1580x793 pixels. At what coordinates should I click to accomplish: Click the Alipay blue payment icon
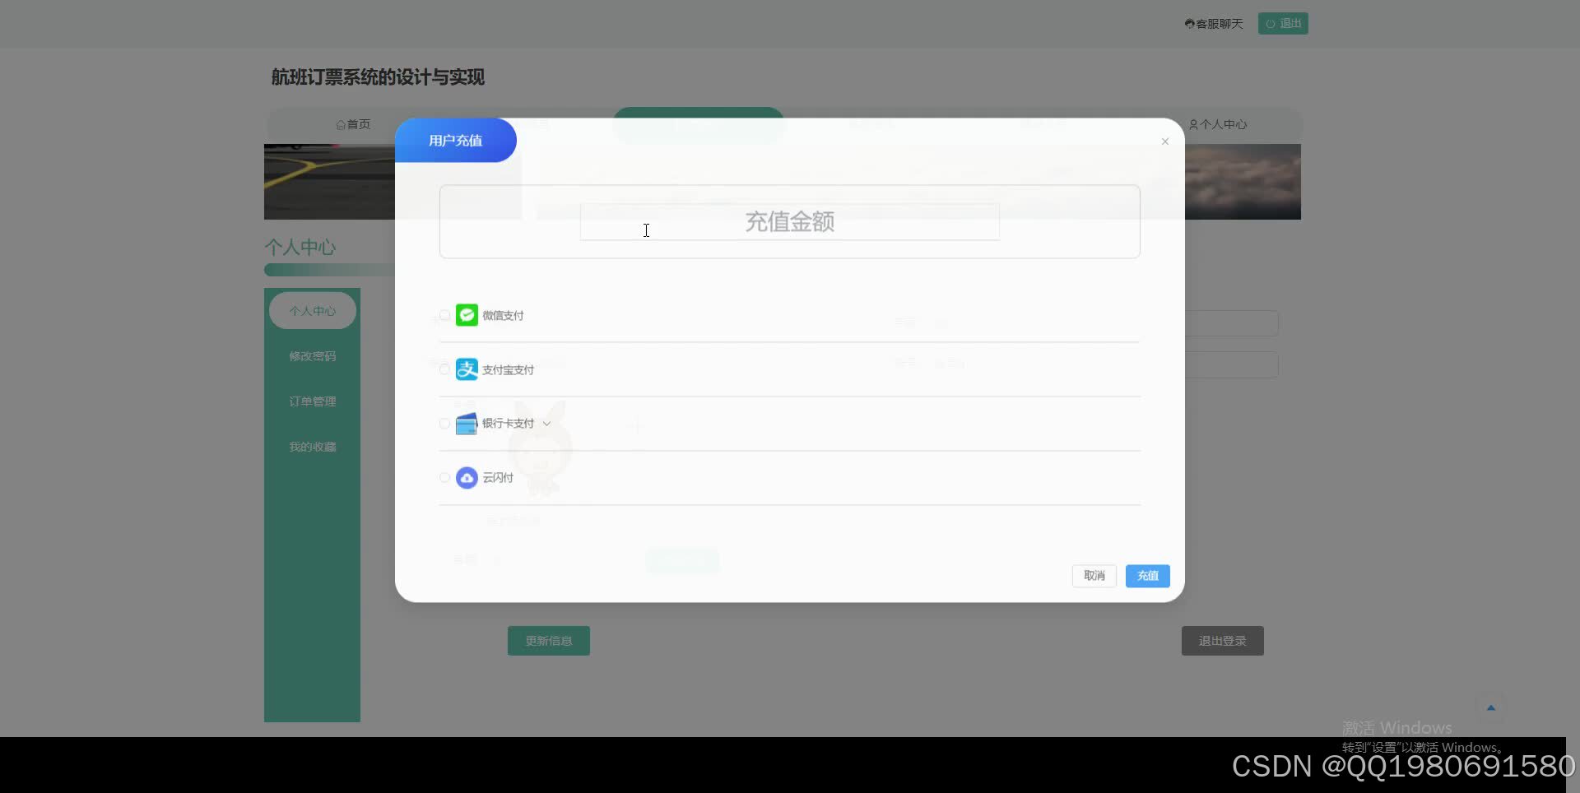click(466, 369)
